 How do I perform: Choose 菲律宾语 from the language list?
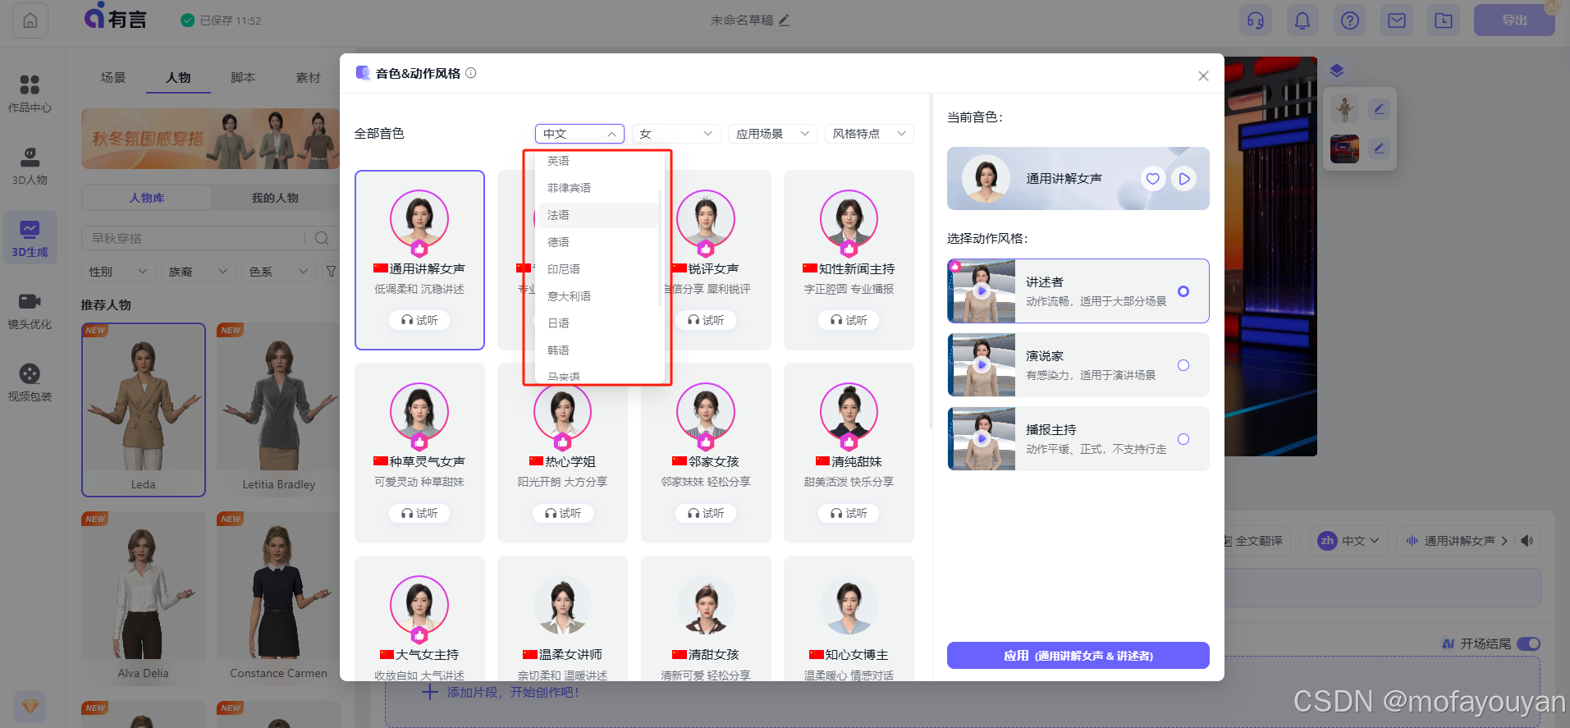coord(597,188)
